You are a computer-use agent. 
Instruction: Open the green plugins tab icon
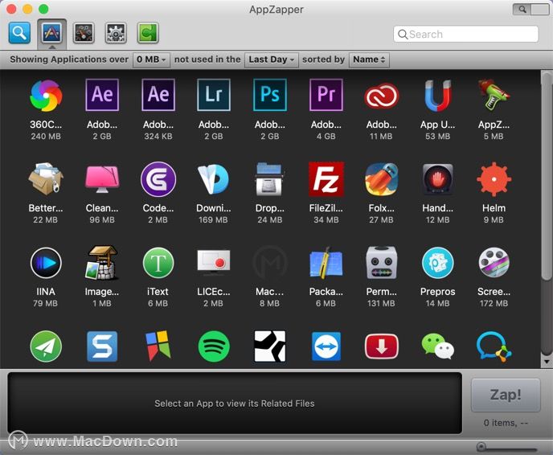[x=148, y=33]
